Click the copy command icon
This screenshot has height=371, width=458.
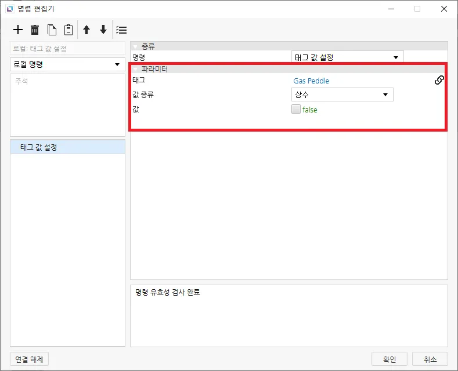coord(52,30)
